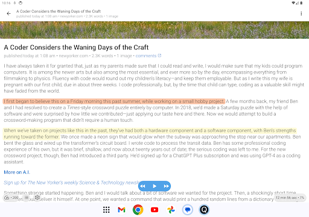Follow the More on A.I. link
Viewport: 309px width, 217px height.
[17, 172]
